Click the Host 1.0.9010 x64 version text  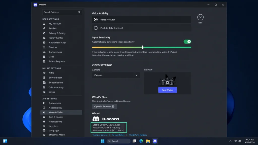[106, 128]
